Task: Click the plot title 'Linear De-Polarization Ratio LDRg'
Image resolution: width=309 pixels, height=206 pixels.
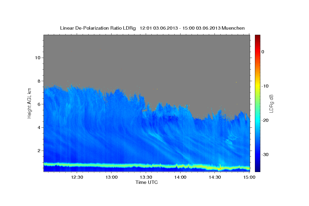Action: tap(98, 28)
